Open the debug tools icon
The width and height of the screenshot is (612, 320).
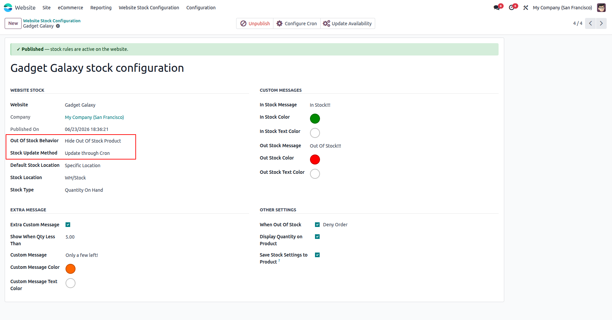(x=526, y=8)
